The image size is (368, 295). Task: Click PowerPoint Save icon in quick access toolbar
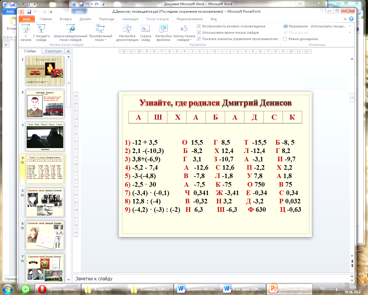click(x=29, y=12)
